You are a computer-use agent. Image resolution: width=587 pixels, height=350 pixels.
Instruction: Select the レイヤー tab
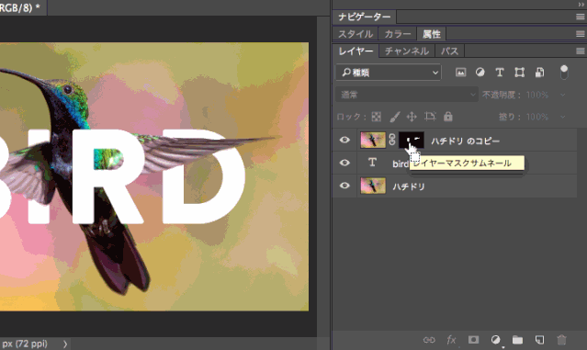tap(356, 51)
